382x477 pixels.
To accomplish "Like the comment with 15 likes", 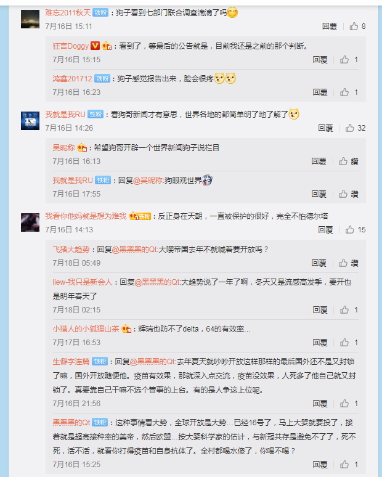I will pos(350,230).
